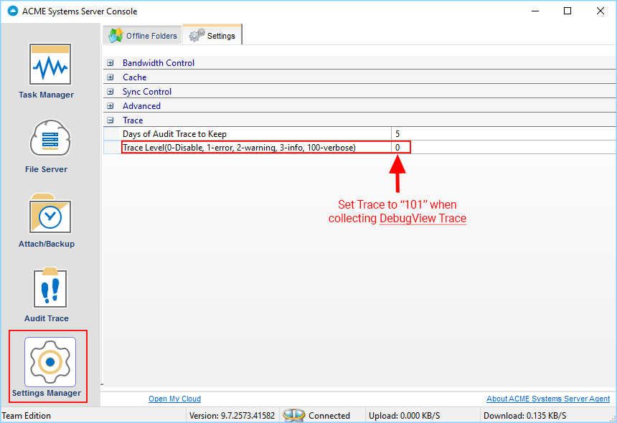
Task: Select the Cache heading text
Action: pyautogui.click(x=135, y=77)
